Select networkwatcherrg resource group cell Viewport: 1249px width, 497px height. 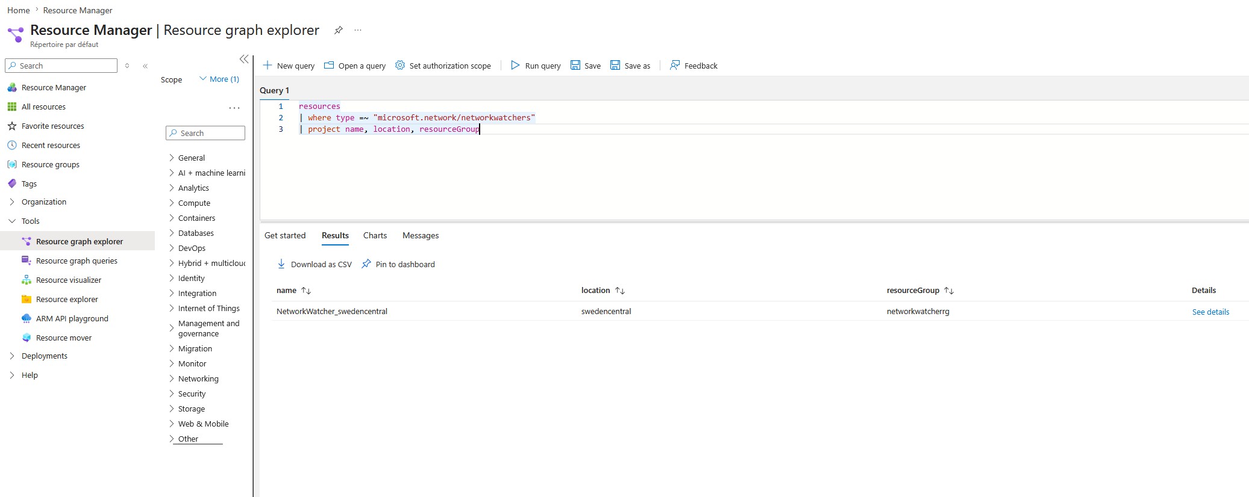(918, 311)
